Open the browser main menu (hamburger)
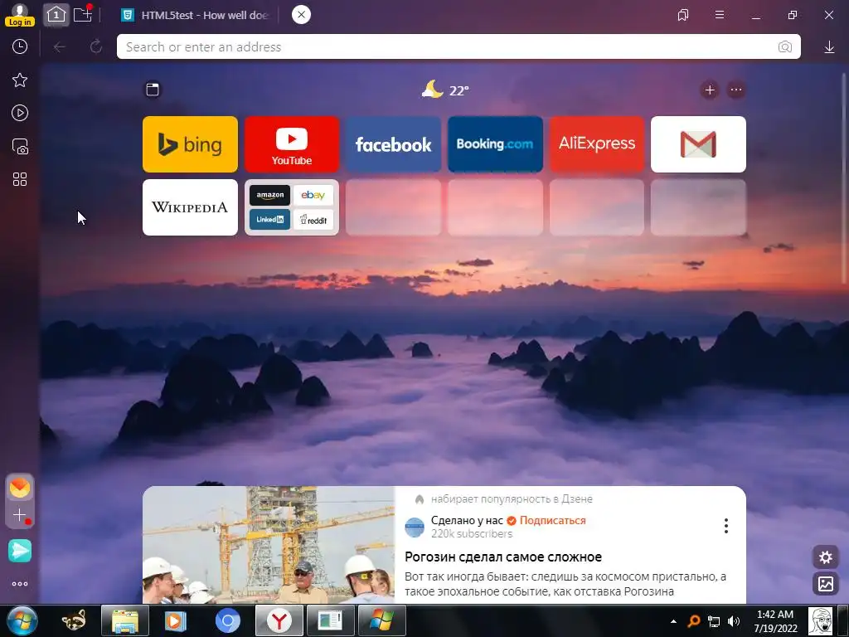Viewport: 849px width, 637px height. (x=720, y=15)
